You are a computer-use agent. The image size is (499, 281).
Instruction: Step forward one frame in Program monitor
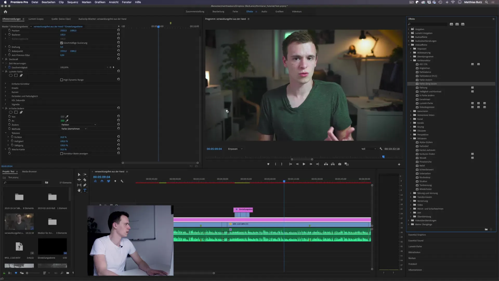point(311,164)
